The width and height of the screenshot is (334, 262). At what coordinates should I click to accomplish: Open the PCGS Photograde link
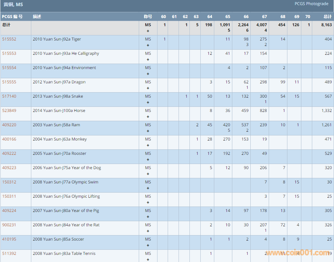(x=311, y=4)
